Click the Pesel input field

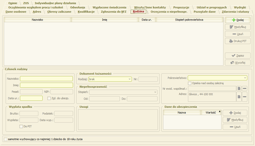31,92
